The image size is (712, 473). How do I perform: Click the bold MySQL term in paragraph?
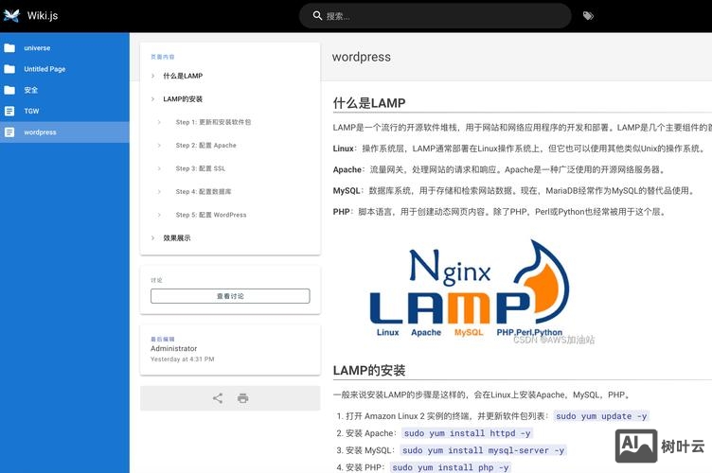(x=347, y=190)
